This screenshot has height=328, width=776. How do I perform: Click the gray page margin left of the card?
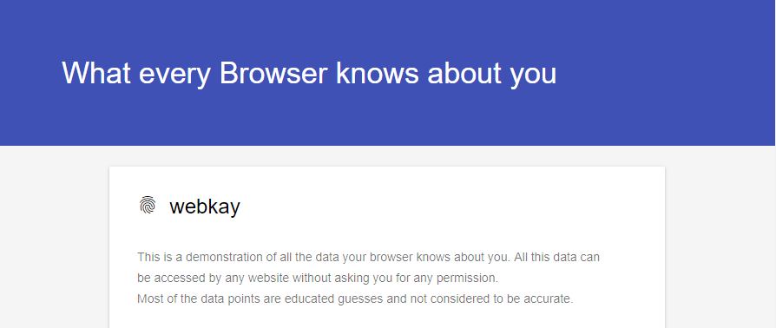(x=55, y=238)
